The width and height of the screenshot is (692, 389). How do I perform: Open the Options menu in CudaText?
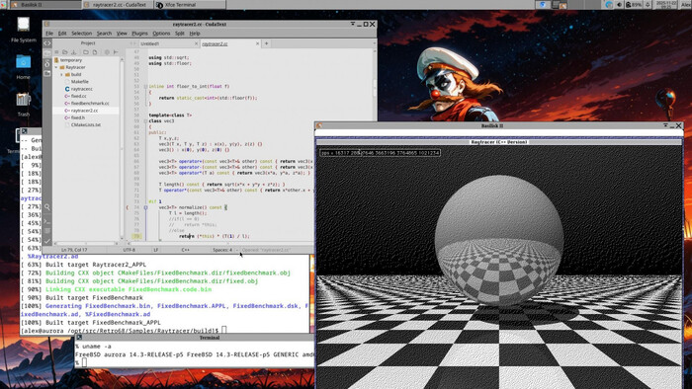(x=161, y=34)
